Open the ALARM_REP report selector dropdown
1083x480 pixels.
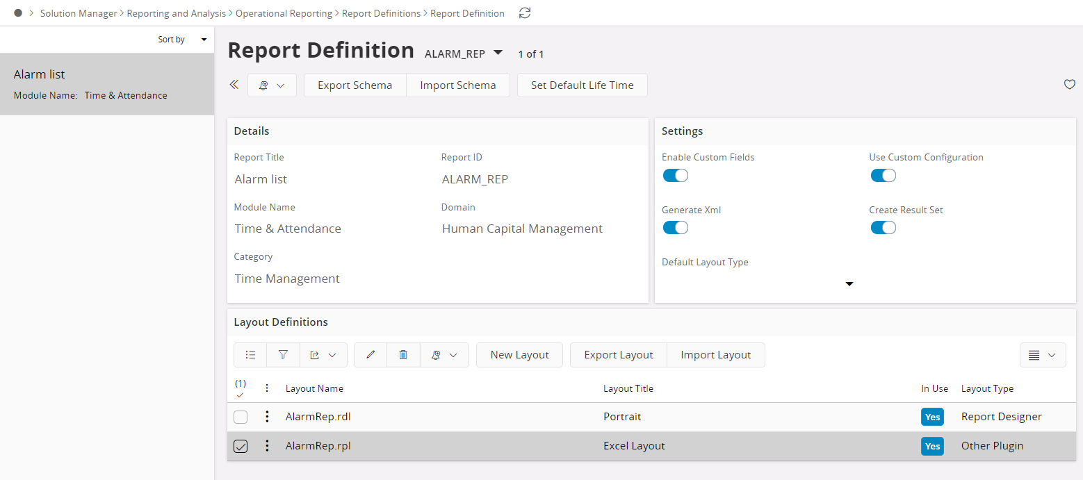click(x=497, y=53)
